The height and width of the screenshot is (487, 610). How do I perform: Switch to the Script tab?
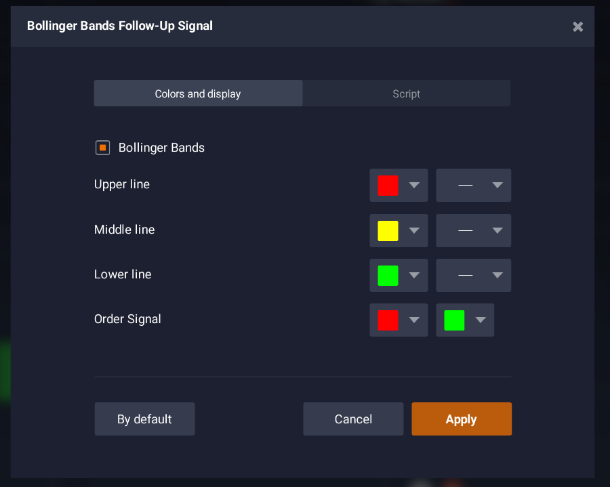point(406,93)
